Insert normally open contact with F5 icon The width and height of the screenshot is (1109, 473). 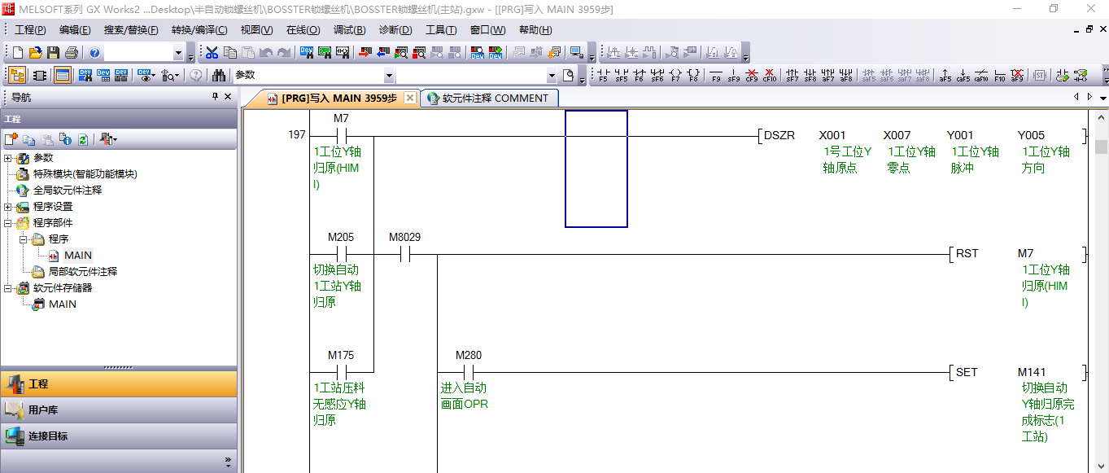coord(603,76)
